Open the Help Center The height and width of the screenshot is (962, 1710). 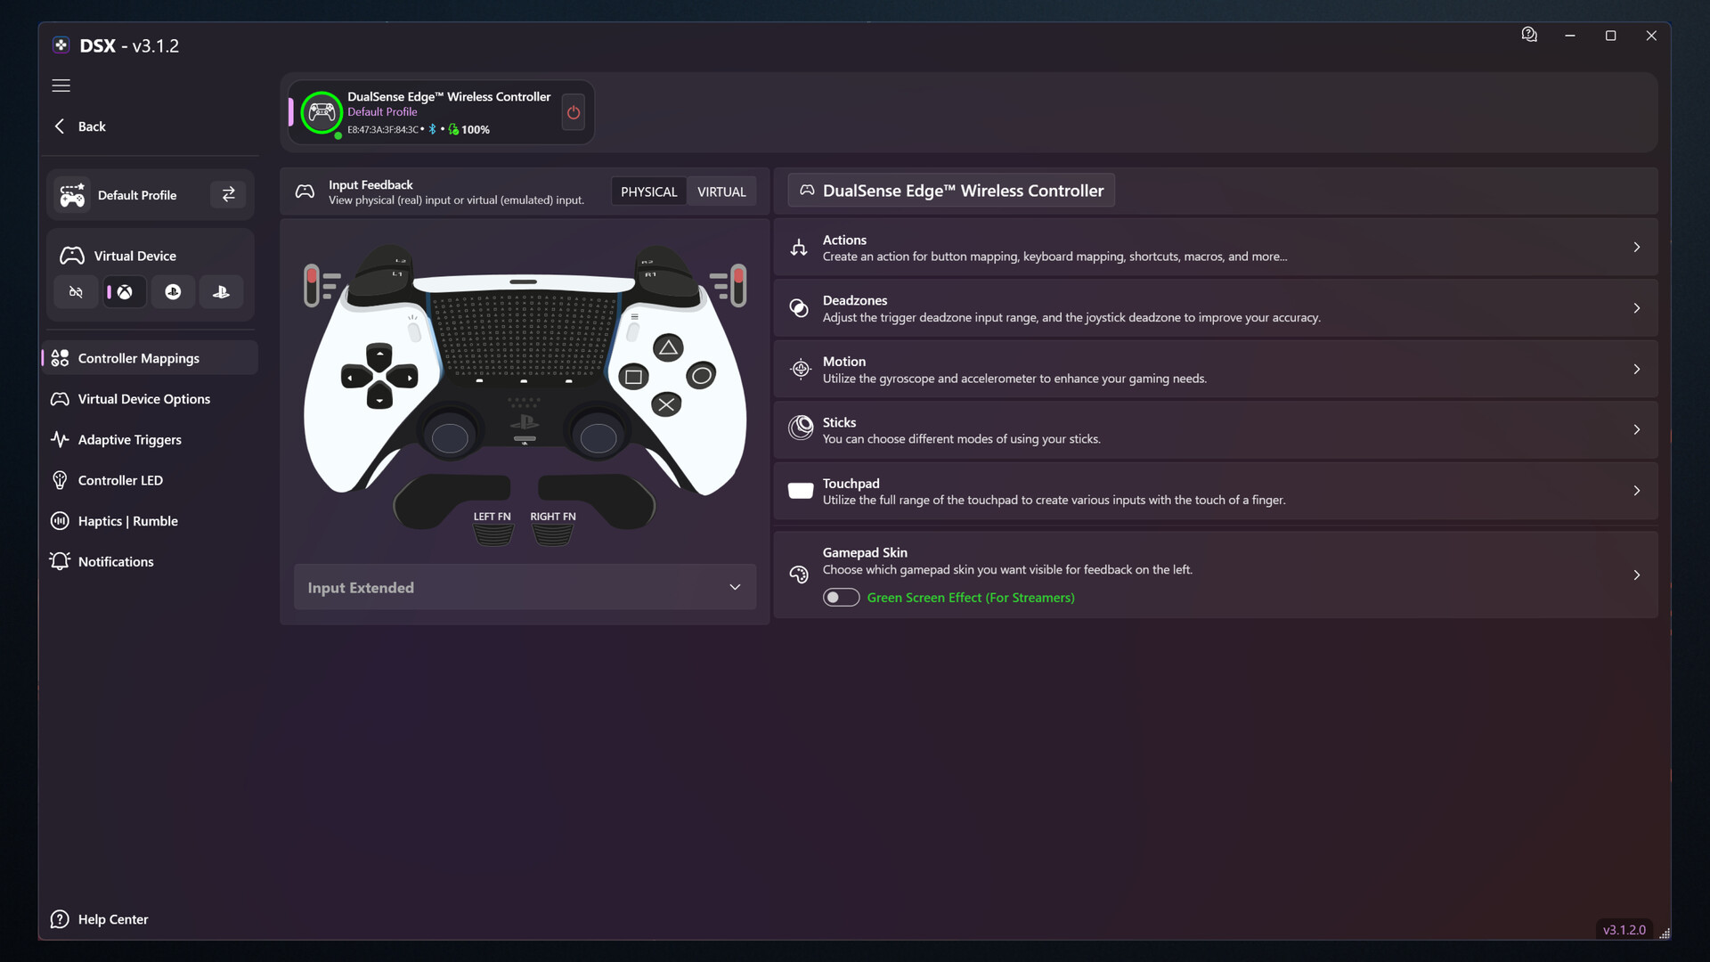(x=112, y=918)
